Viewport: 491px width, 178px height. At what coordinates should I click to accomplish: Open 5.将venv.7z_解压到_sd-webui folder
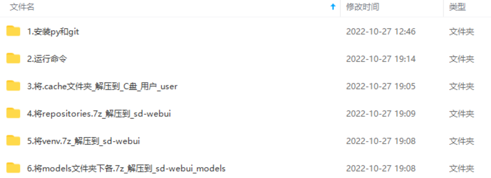click(83, 141)
